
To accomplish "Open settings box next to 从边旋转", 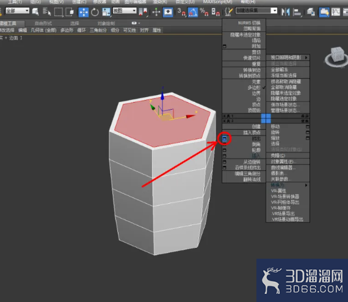I will (225, 162).
